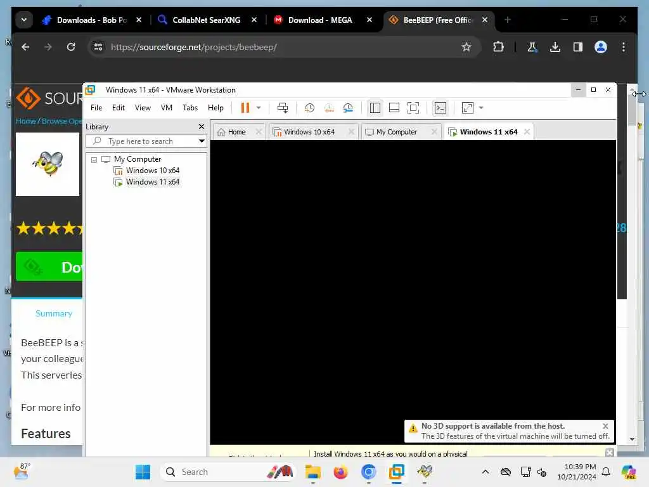Go back in the browser
This screenshot has height=487, width=649.
(25, 47)
